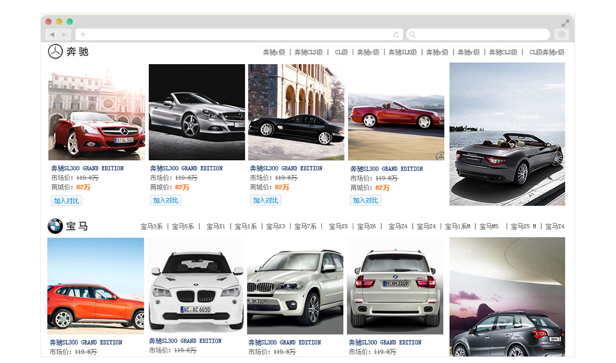
Task: Open the 宝马3系 category
Action: point(152,227)
